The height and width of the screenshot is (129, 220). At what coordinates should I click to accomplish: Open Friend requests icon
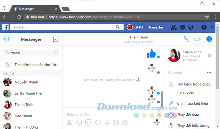174,27
